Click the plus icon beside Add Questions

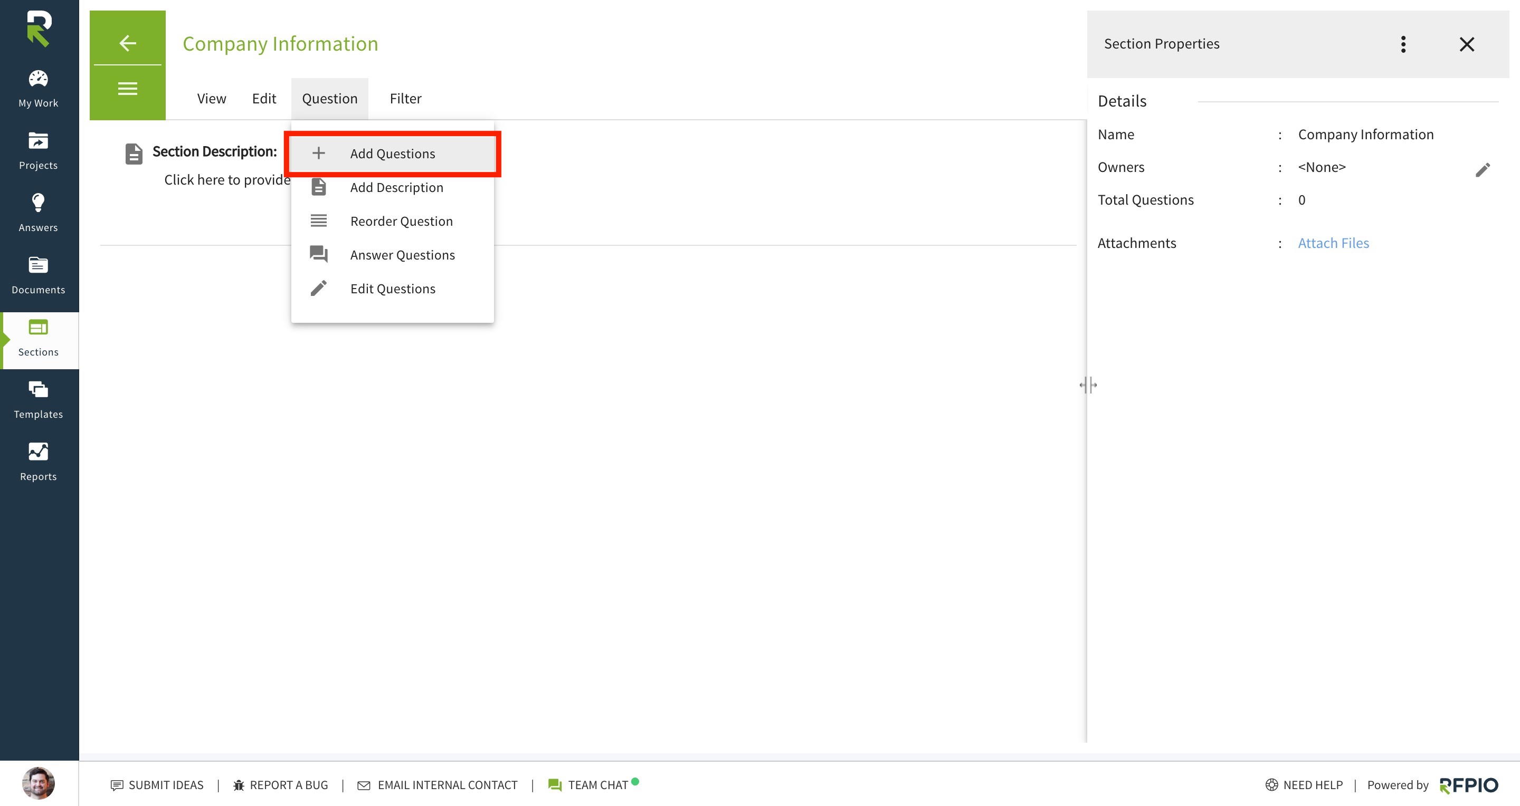319,153
